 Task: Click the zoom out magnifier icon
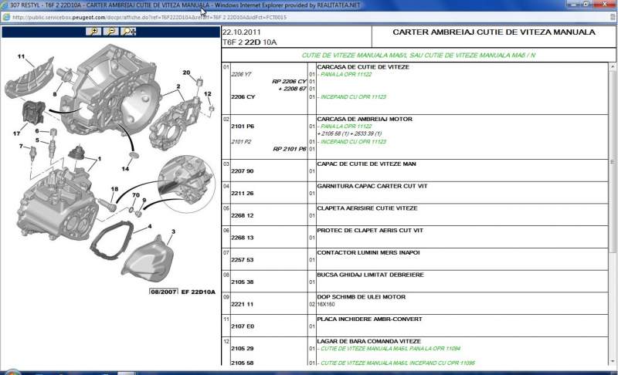point(111,32)
